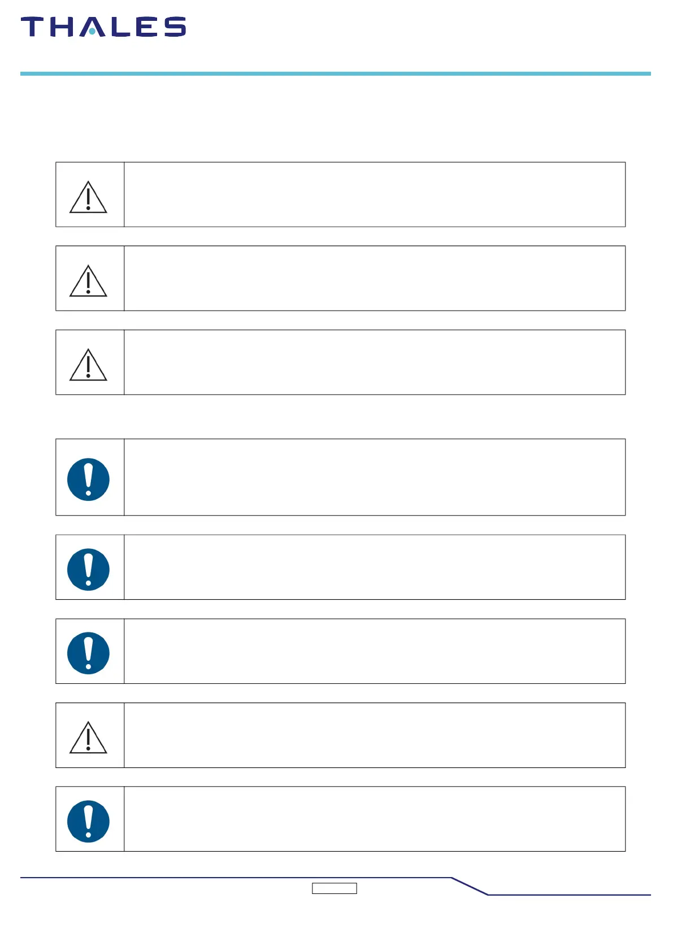Click the first warning triangle icon

88,197
